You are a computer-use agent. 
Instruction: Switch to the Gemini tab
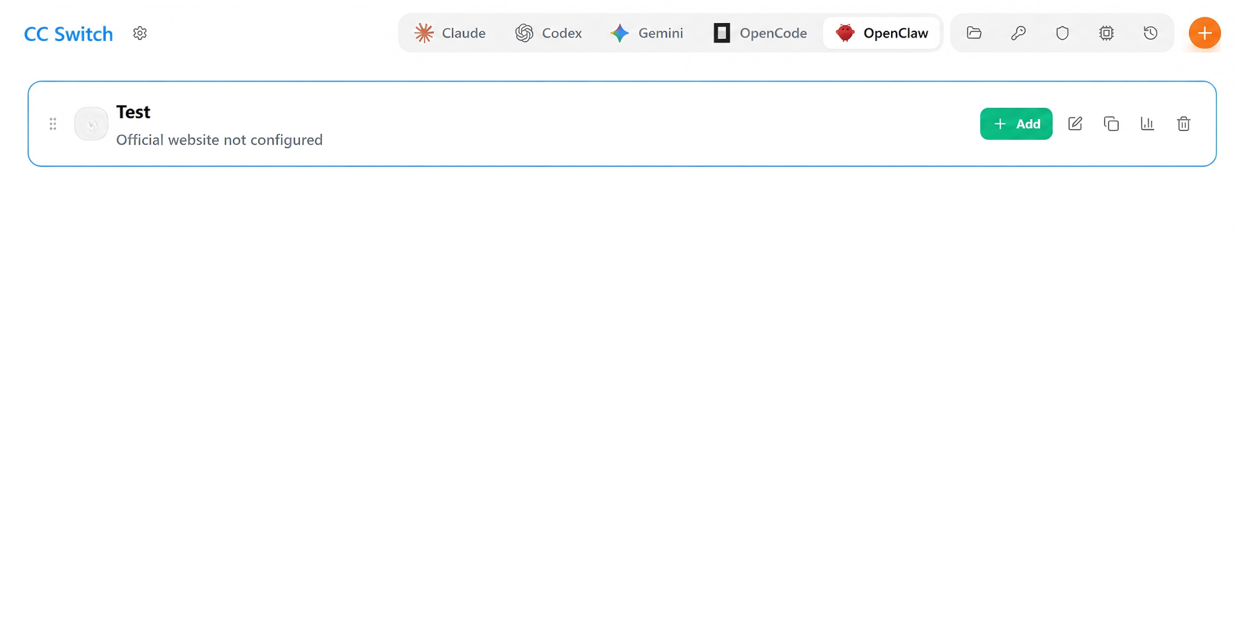point(647,33)
